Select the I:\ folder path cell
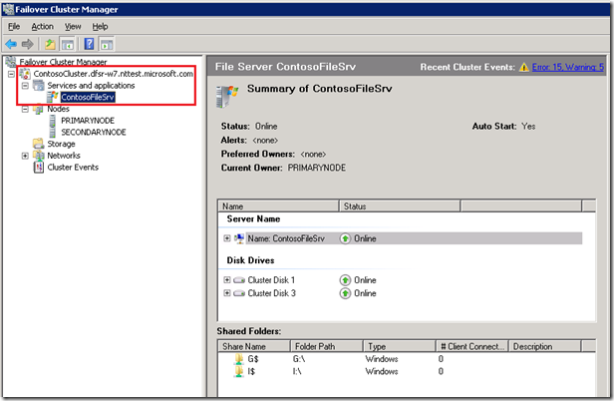 (x=297, y=371)
